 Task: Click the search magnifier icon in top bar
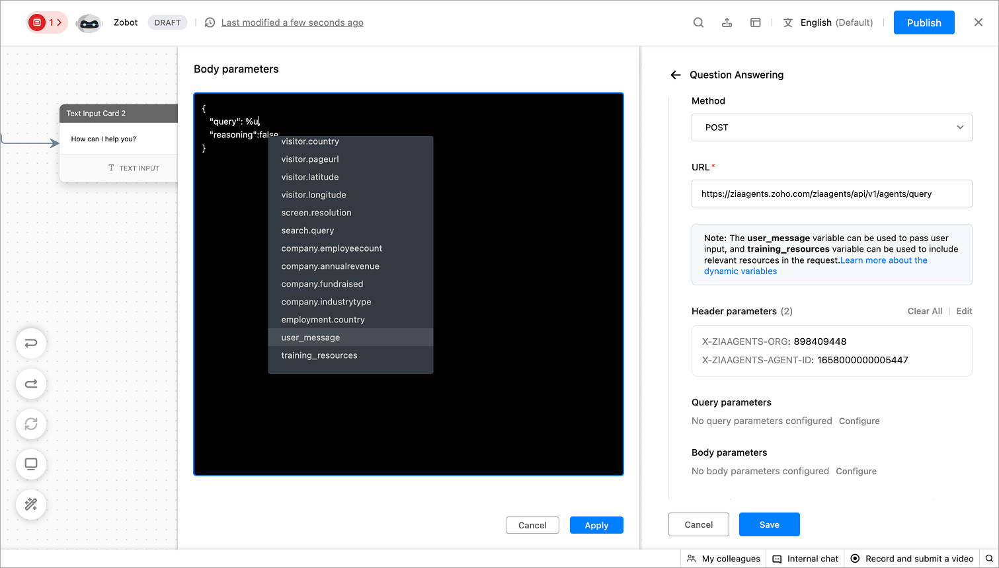(x=698, y=22)
